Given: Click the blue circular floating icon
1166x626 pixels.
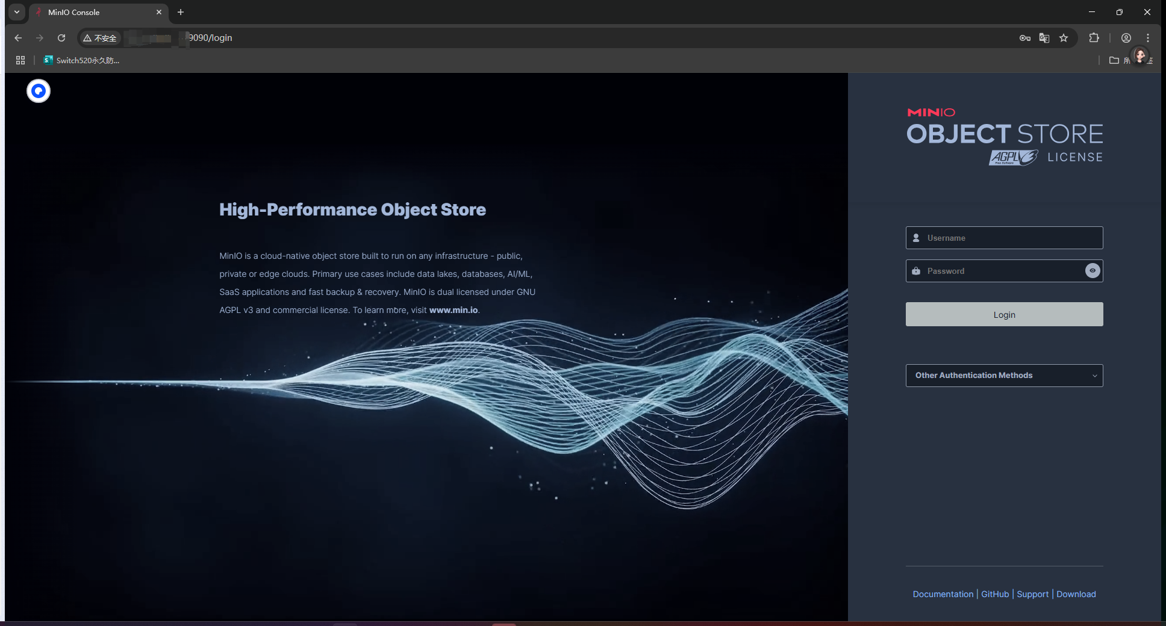Looking at the screenshot, I should [x=39, y=91].
